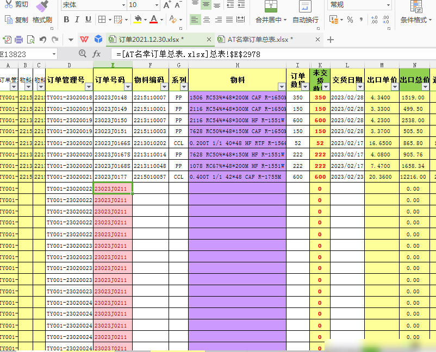Toggle top vertical alignment
The image size is (436, 352).
click(x=195, y=4)
